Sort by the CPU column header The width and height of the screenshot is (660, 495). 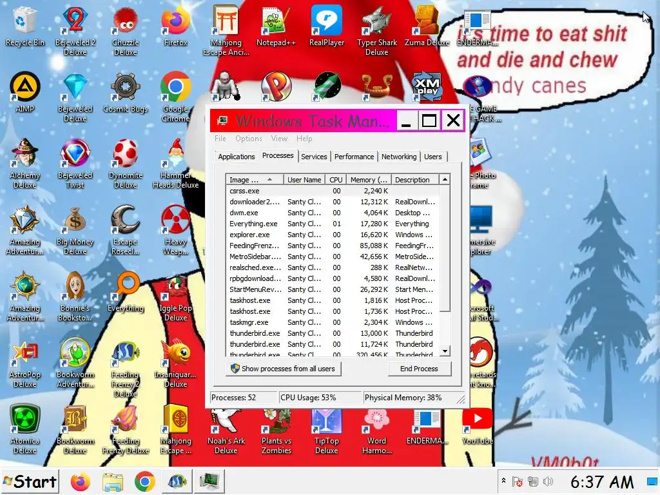click(x=335, y=180)
